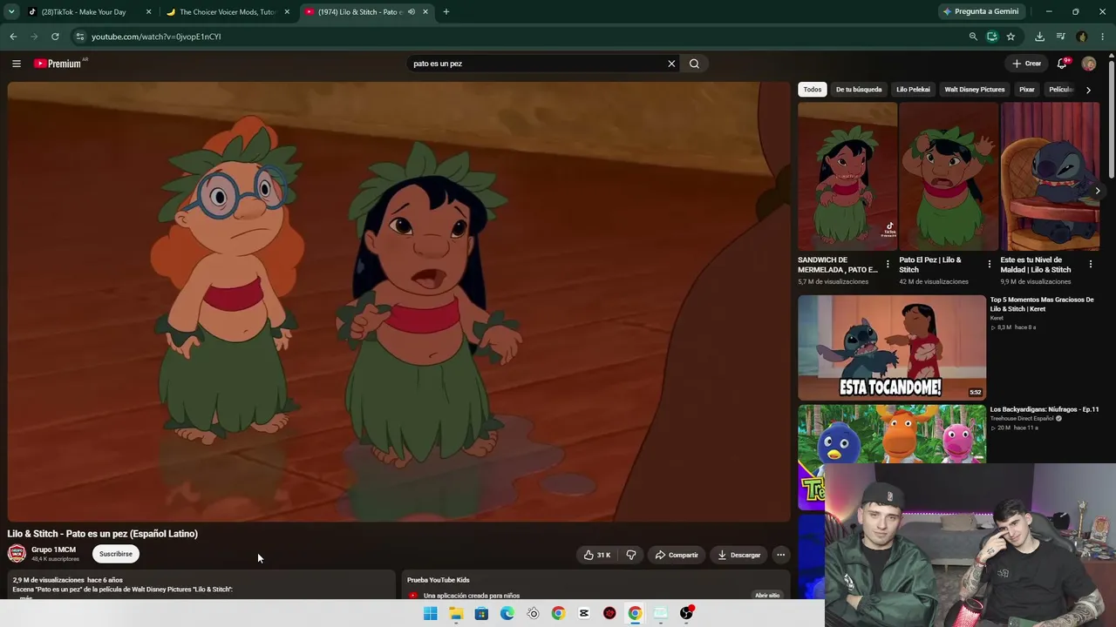The image size is (1116, 627).
Task: Click the Descargar download button
Action: [x=738, y=555]
